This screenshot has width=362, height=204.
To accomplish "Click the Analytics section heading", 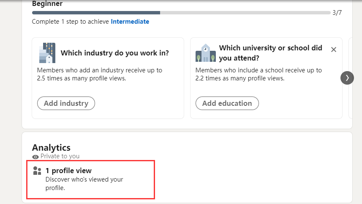I will (x=51, y=148).
